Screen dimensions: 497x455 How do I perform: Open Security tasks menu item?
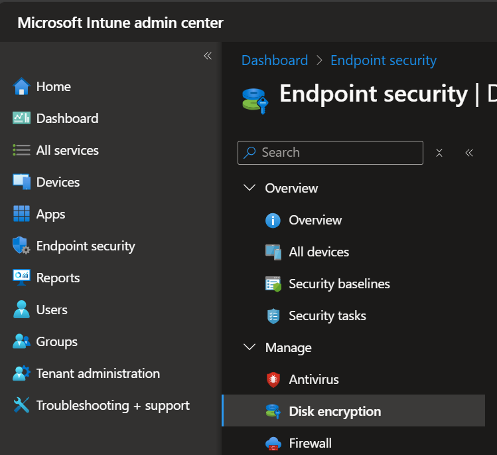pyautogui.click(x=327, y=316)
